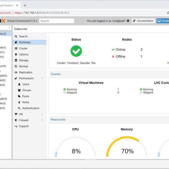This screenshot has width=169, height=169.
Task: Click the HA heartbeat icon
Action: click(x=16, y=114)
